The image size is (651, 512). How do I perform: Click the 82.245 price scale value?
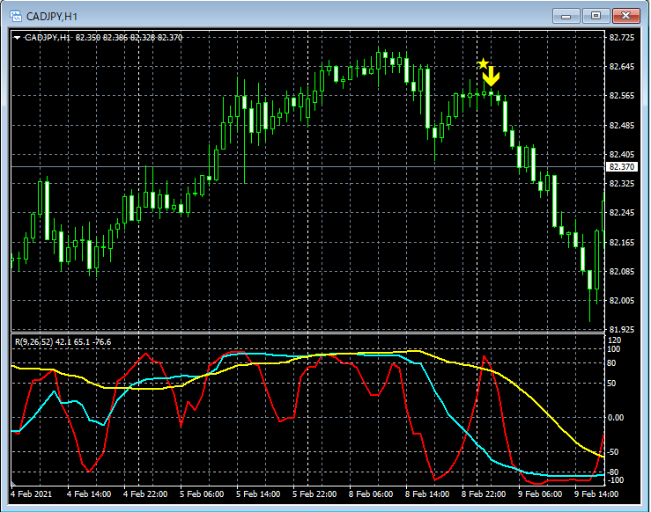click(622, 213)
